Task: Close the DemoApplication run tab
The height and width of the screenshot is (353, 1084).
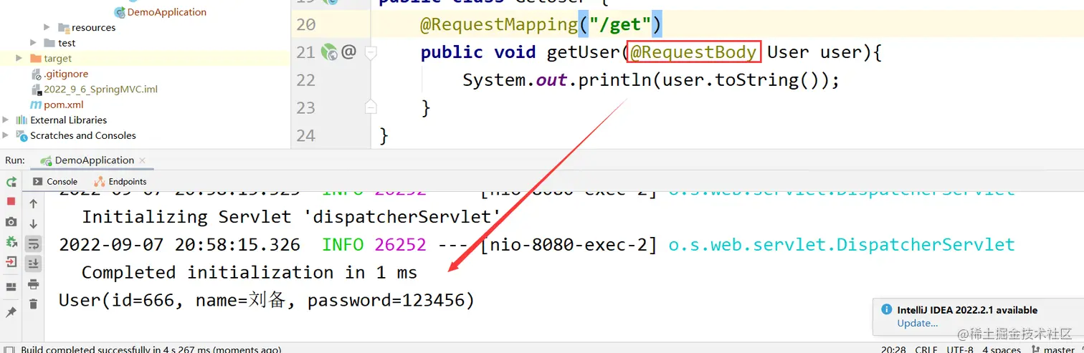Action: pyautogui.click(x=142, y=160)
